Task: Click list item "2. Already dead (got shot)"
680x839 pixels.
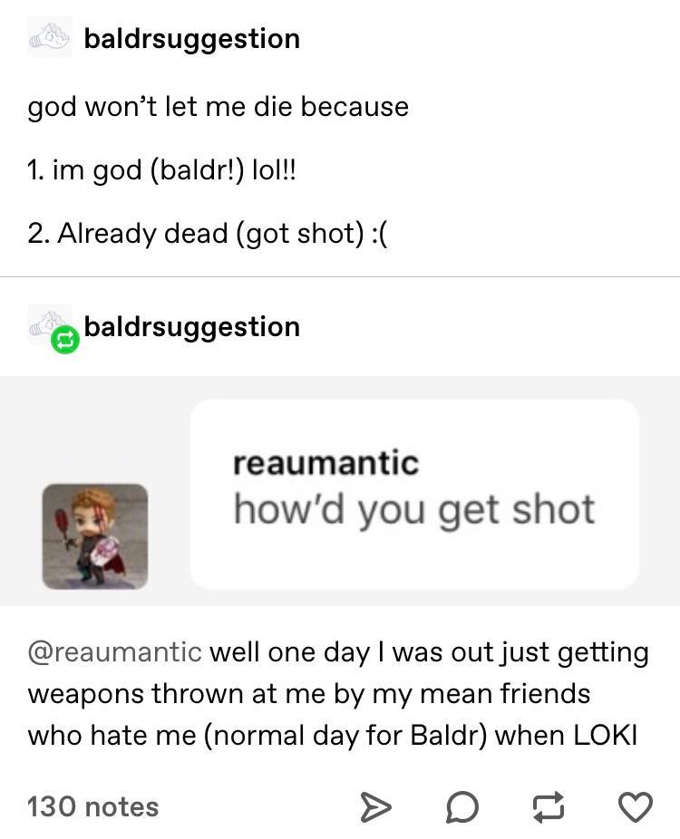Action: click(208, 234)
